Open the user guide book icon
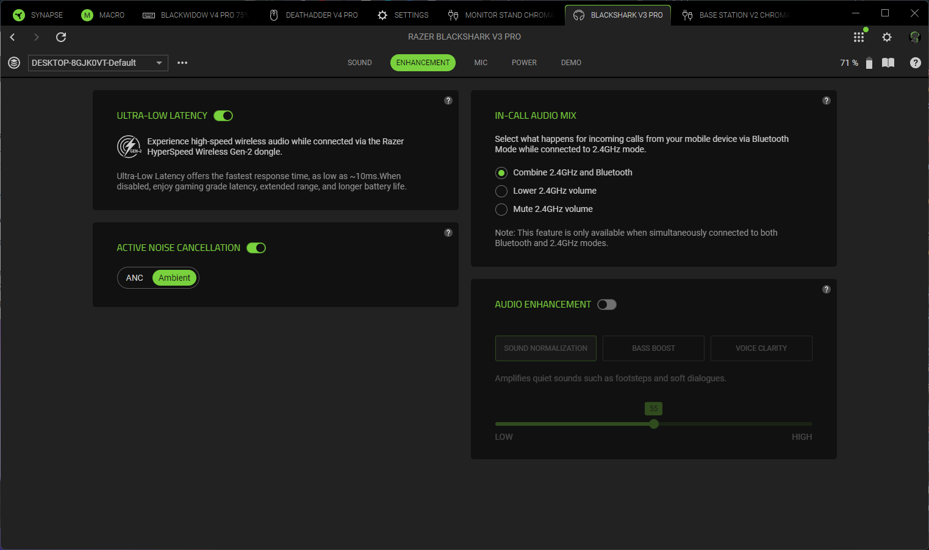 point(888,63)
